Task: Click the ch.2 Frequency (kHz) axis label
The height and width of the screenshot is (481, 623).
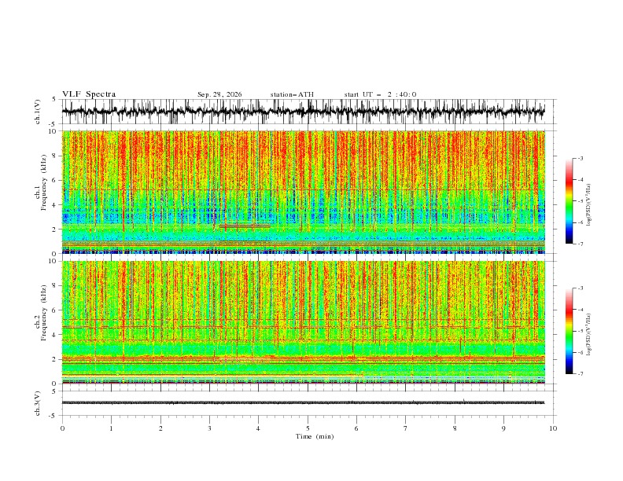Action: (42, 322)
